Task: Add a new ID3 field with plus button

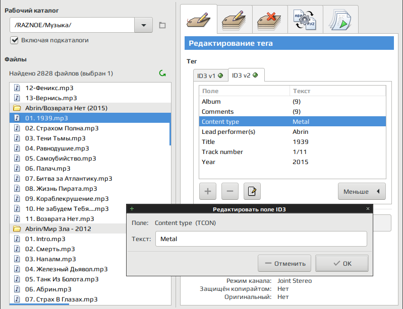Action: coord(208,191)
